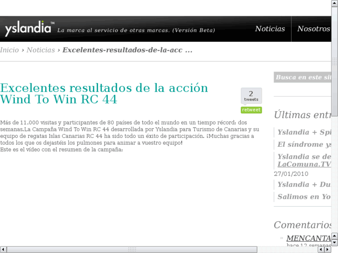Click the yslandia logo in header

tap(30, 28)
